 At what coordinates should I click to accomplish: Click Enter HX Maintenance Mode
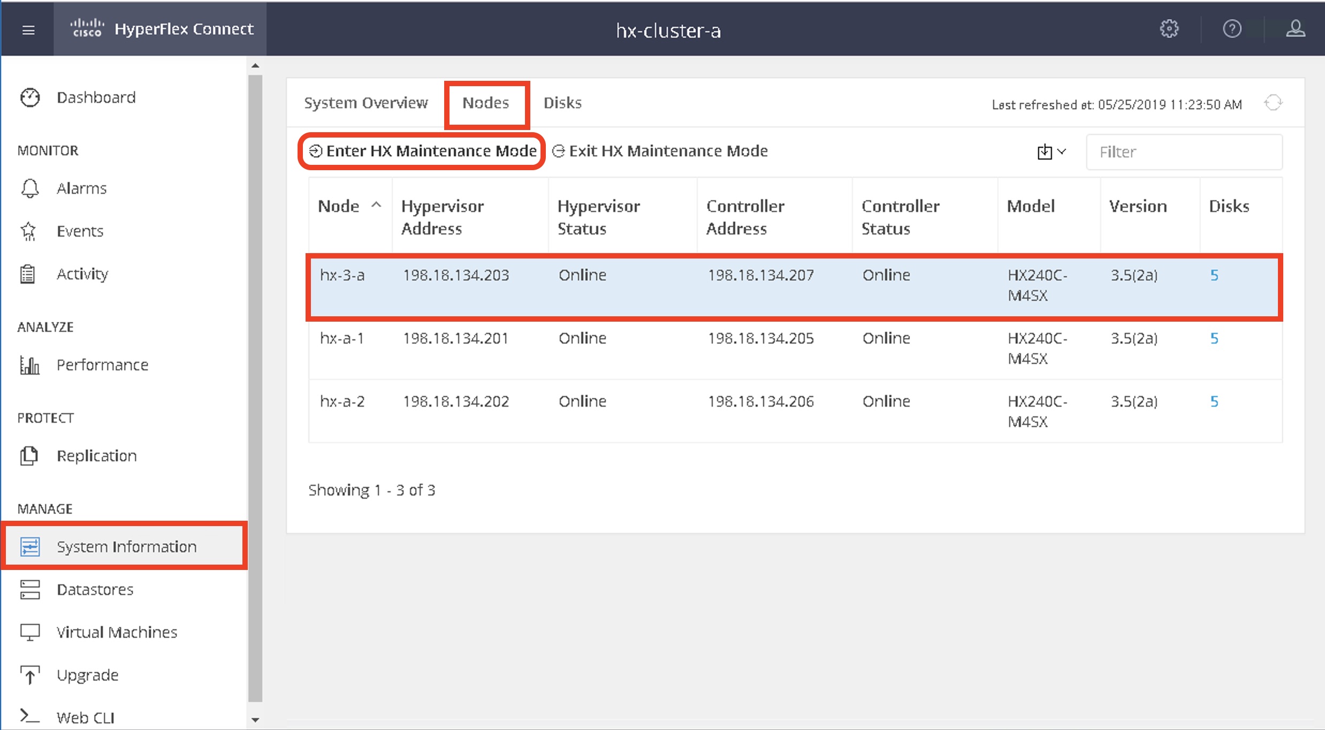pyautogui.click(x=422, y=151)
